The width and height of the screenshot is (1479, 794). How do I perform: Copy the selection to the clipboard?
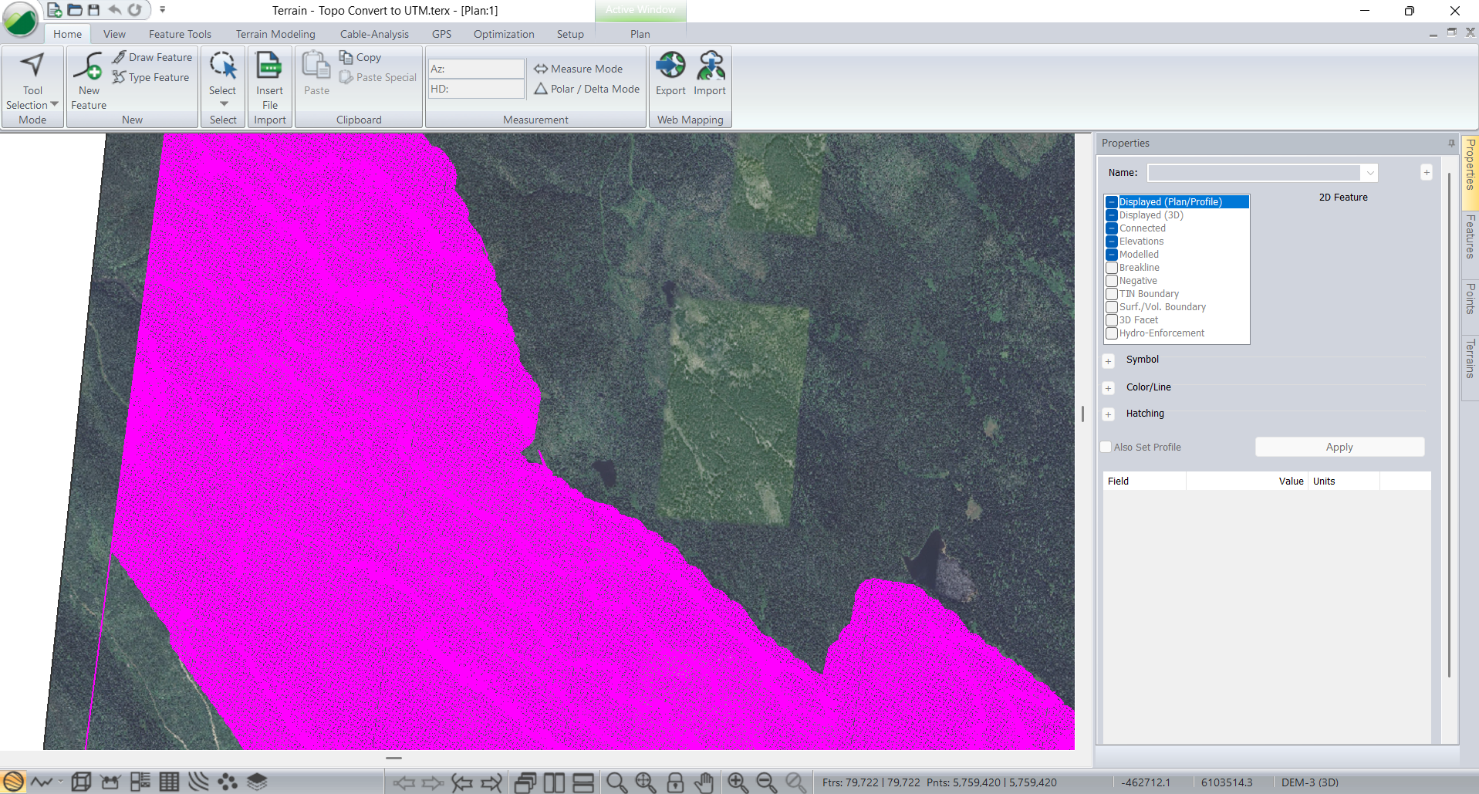tap(360, 57)
